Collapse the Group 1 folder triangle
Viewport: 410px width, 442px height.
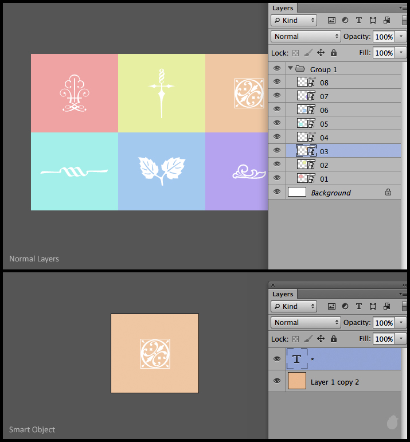(291, 68)
